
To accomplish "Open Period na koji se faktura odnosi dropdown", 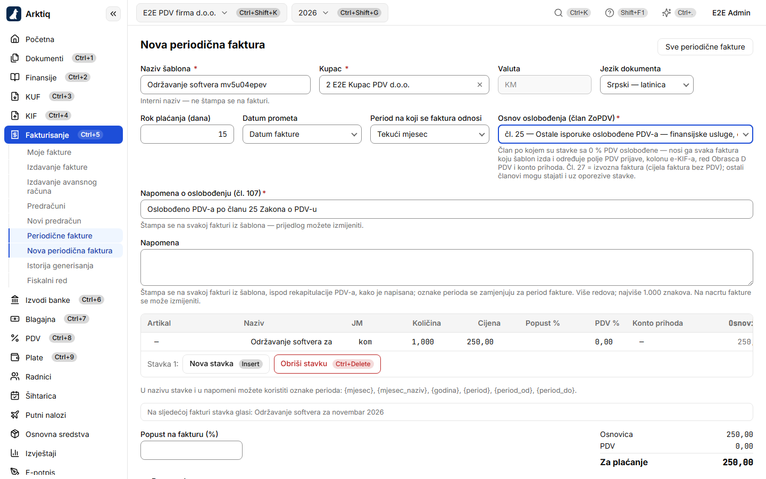I will click(x=430, y=134).
